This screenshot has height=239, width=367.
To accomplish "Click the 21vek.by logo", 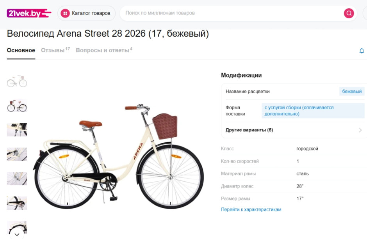I will [29, 13].
